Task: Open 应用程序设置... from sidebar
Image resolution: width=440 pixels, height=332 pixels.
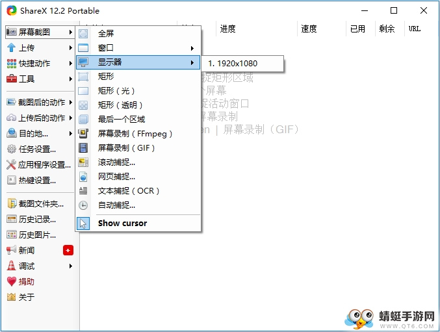Action: click(40, 164)
